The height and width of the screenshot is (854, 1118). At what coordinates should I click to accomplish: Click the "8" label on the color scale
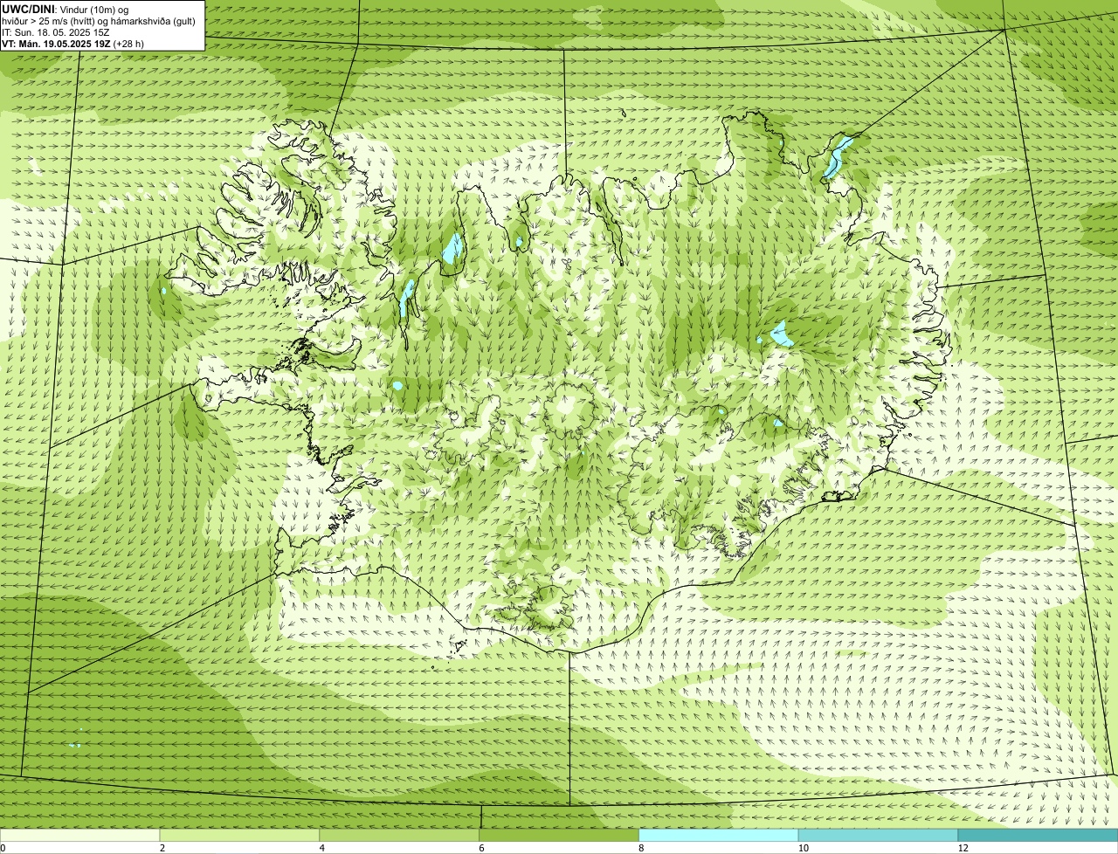pos(642,848)
